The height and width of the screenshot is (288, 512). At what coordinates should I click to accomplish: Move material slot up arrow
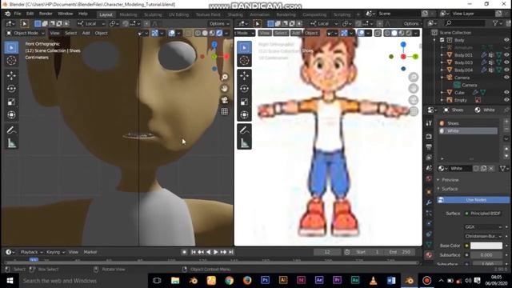506,149
